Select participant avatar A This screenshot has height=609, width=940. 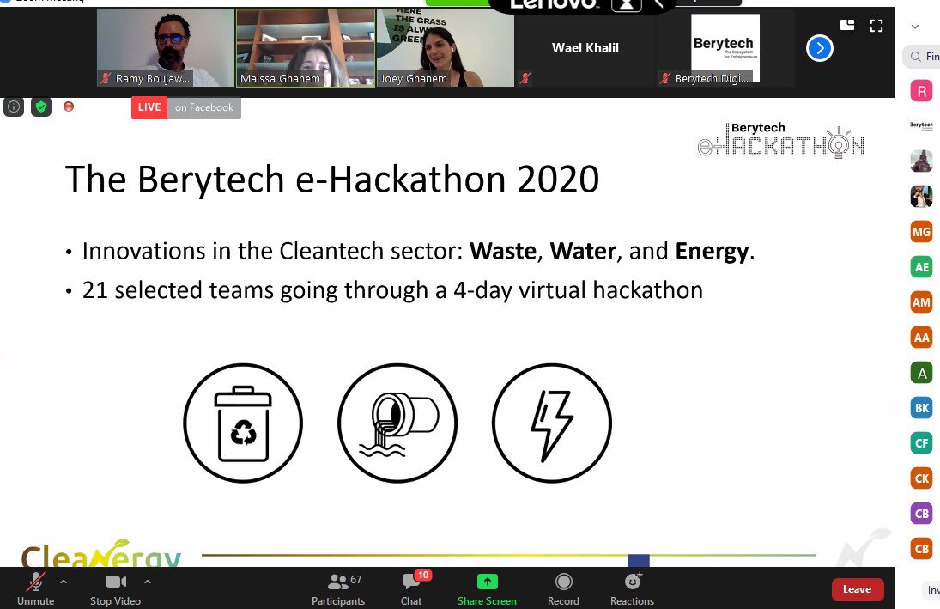point(921,373)
